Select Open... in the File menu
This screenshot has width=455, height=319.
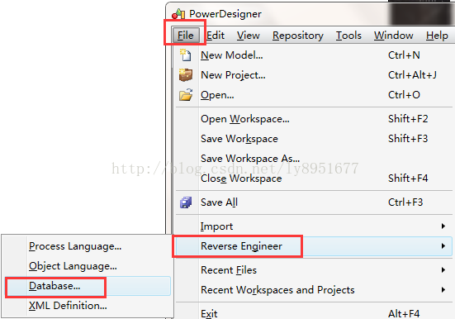click(314, 95)
